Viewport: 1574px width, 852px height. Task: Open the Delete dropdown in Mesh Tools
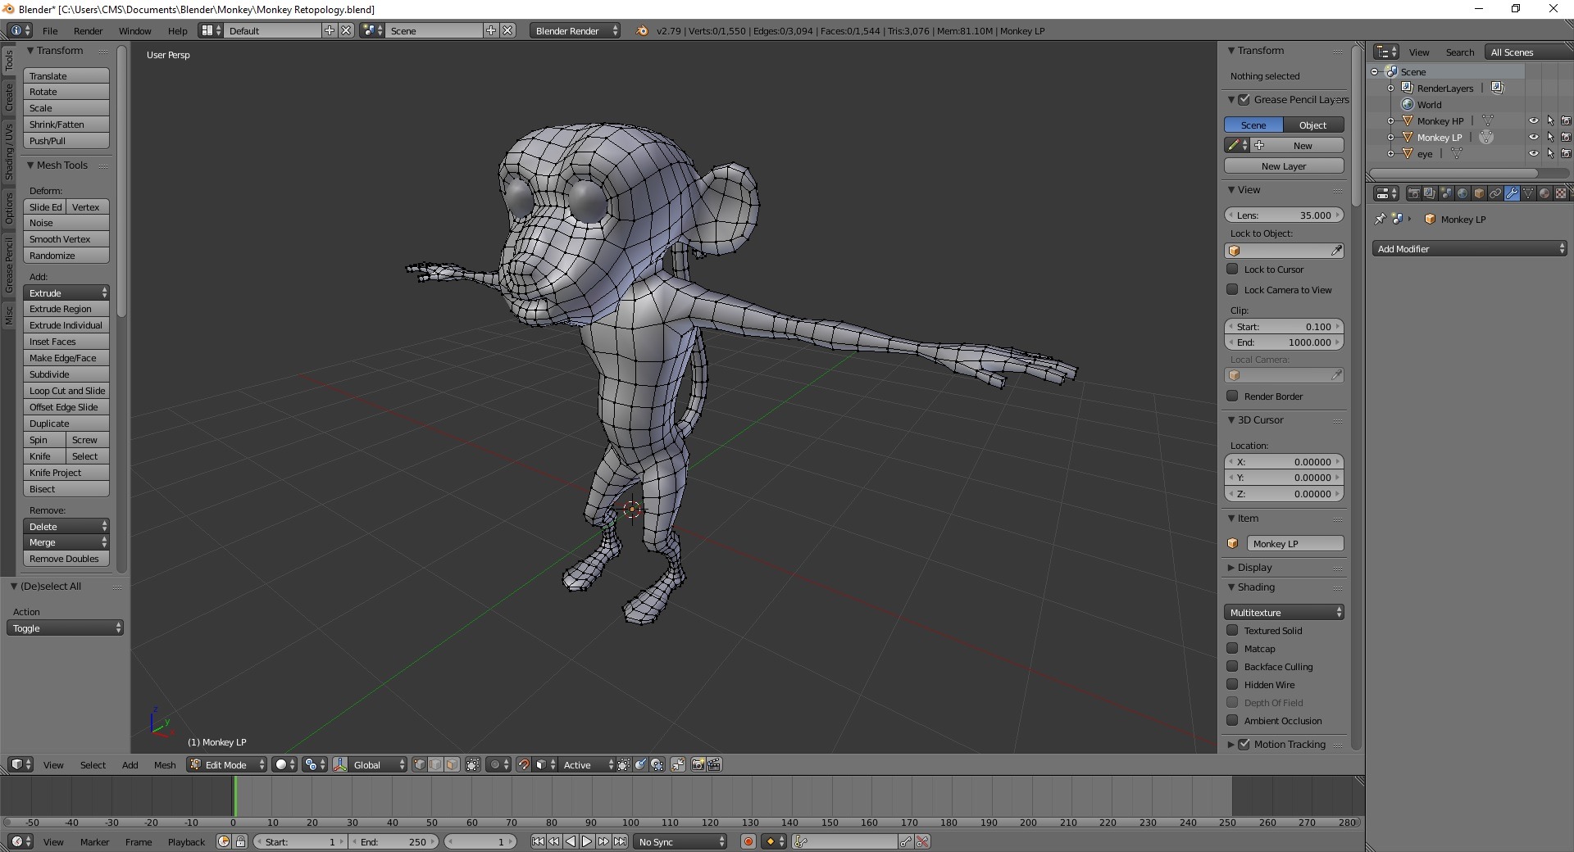[x=66, y=526]
